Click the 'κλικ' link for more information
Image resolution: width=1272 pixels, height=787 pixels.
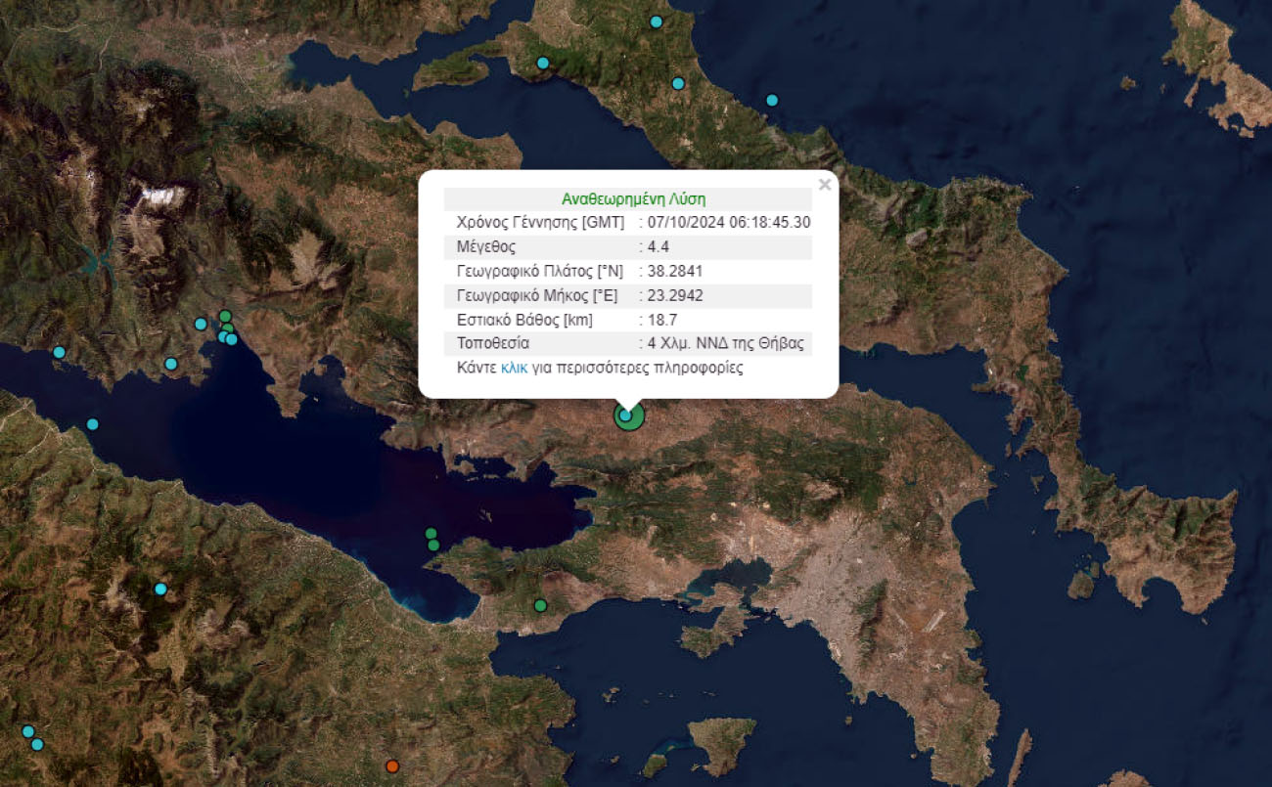(515, 369)
